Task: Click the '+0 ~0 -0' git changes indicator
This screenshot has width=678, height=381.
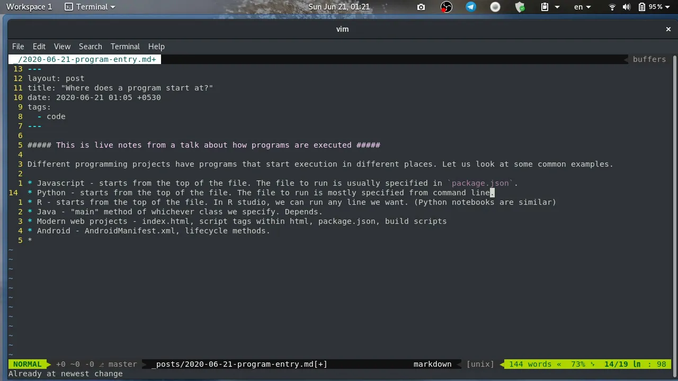Action: coord(75,364)
